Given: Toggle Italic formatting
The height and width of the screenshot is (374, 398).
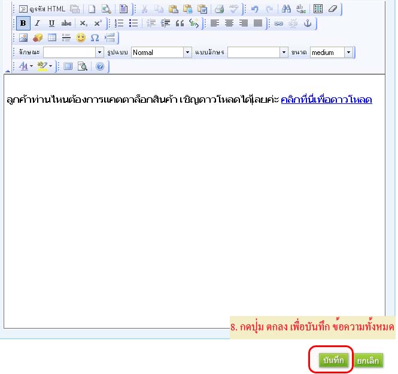Looking at the screenshot, I should pos(37,23).
